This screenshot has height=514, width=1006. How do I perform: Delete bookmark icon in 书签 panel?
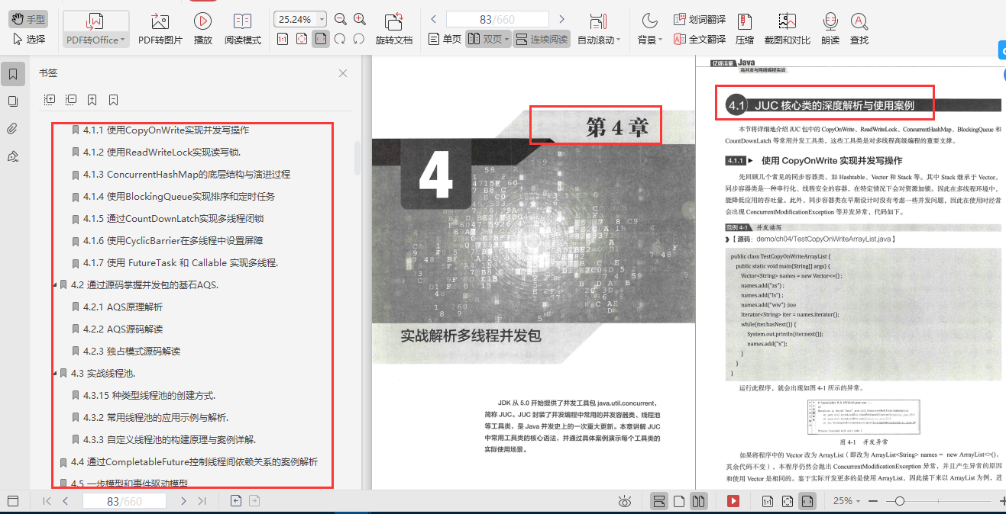[113, 100]
